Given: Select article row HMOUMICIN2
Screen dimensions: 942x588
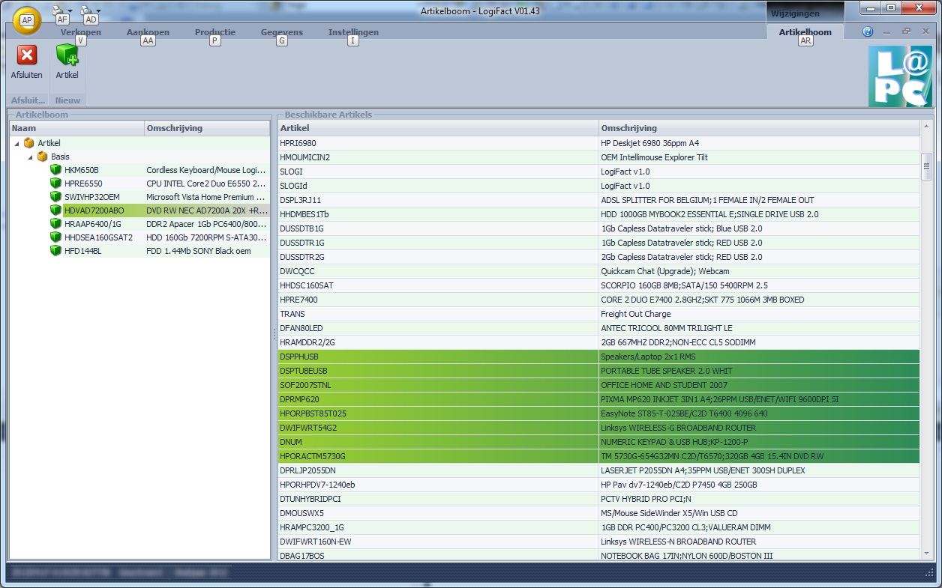Looking at the screenshot, I should [598, 157].
